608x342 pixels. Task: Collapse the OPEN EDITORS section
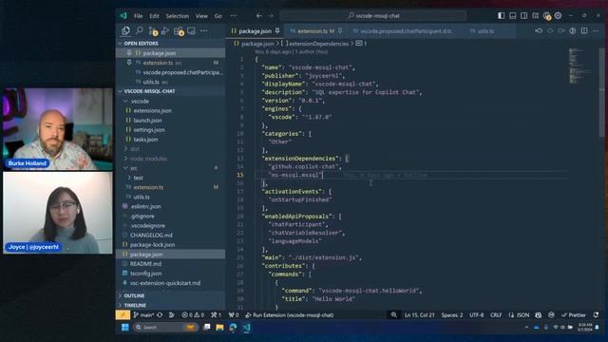[171, 44]
